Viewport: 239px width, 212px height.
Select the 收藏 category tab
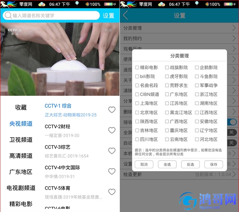(21, 107)
